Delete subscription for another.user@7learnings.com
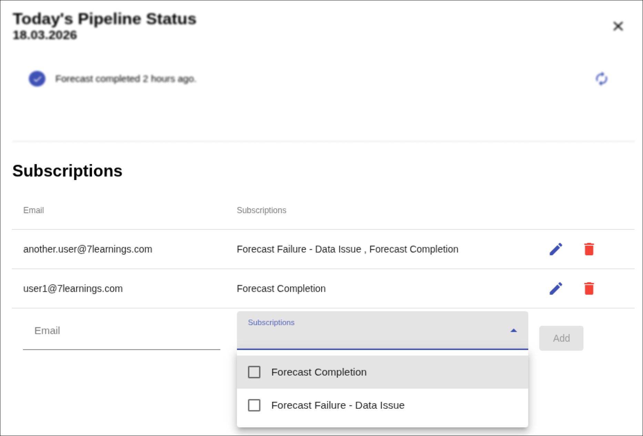The image size is (643, 436). point(589,249)
